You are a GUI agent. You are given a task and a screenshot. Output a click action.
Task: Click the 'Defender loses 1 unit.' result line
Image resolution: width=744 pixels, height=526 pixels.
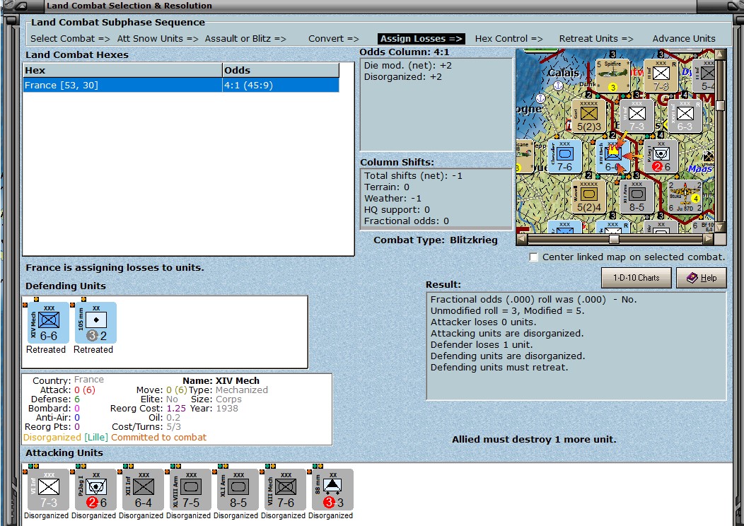[x=482, y=345]
